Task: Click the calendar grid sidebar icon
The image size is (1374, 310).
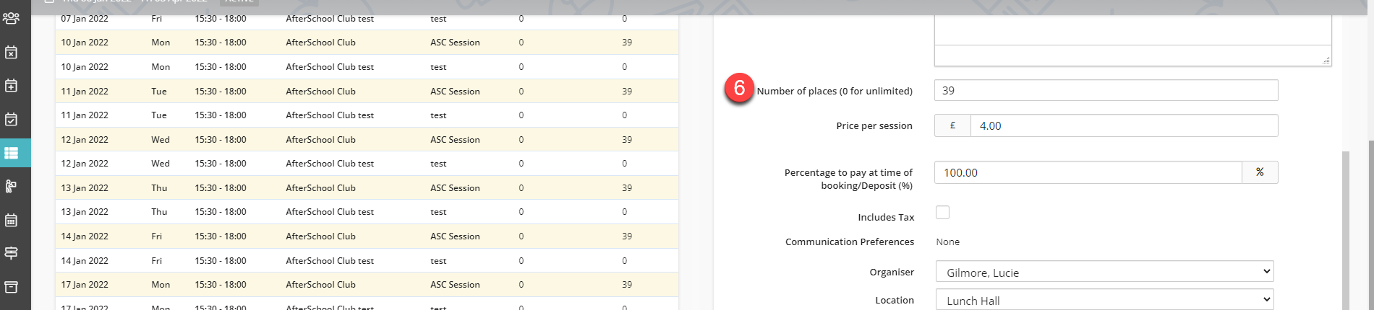Action: pyautogui.click(x=12, y=221)
